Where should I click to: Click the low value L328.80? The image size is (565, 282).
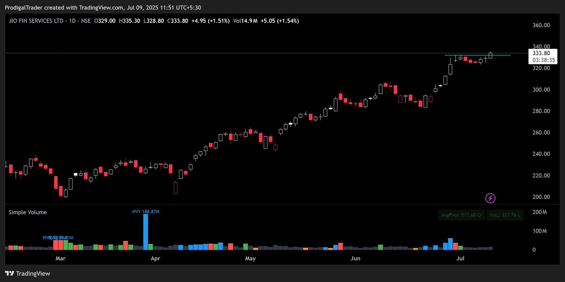153,21
